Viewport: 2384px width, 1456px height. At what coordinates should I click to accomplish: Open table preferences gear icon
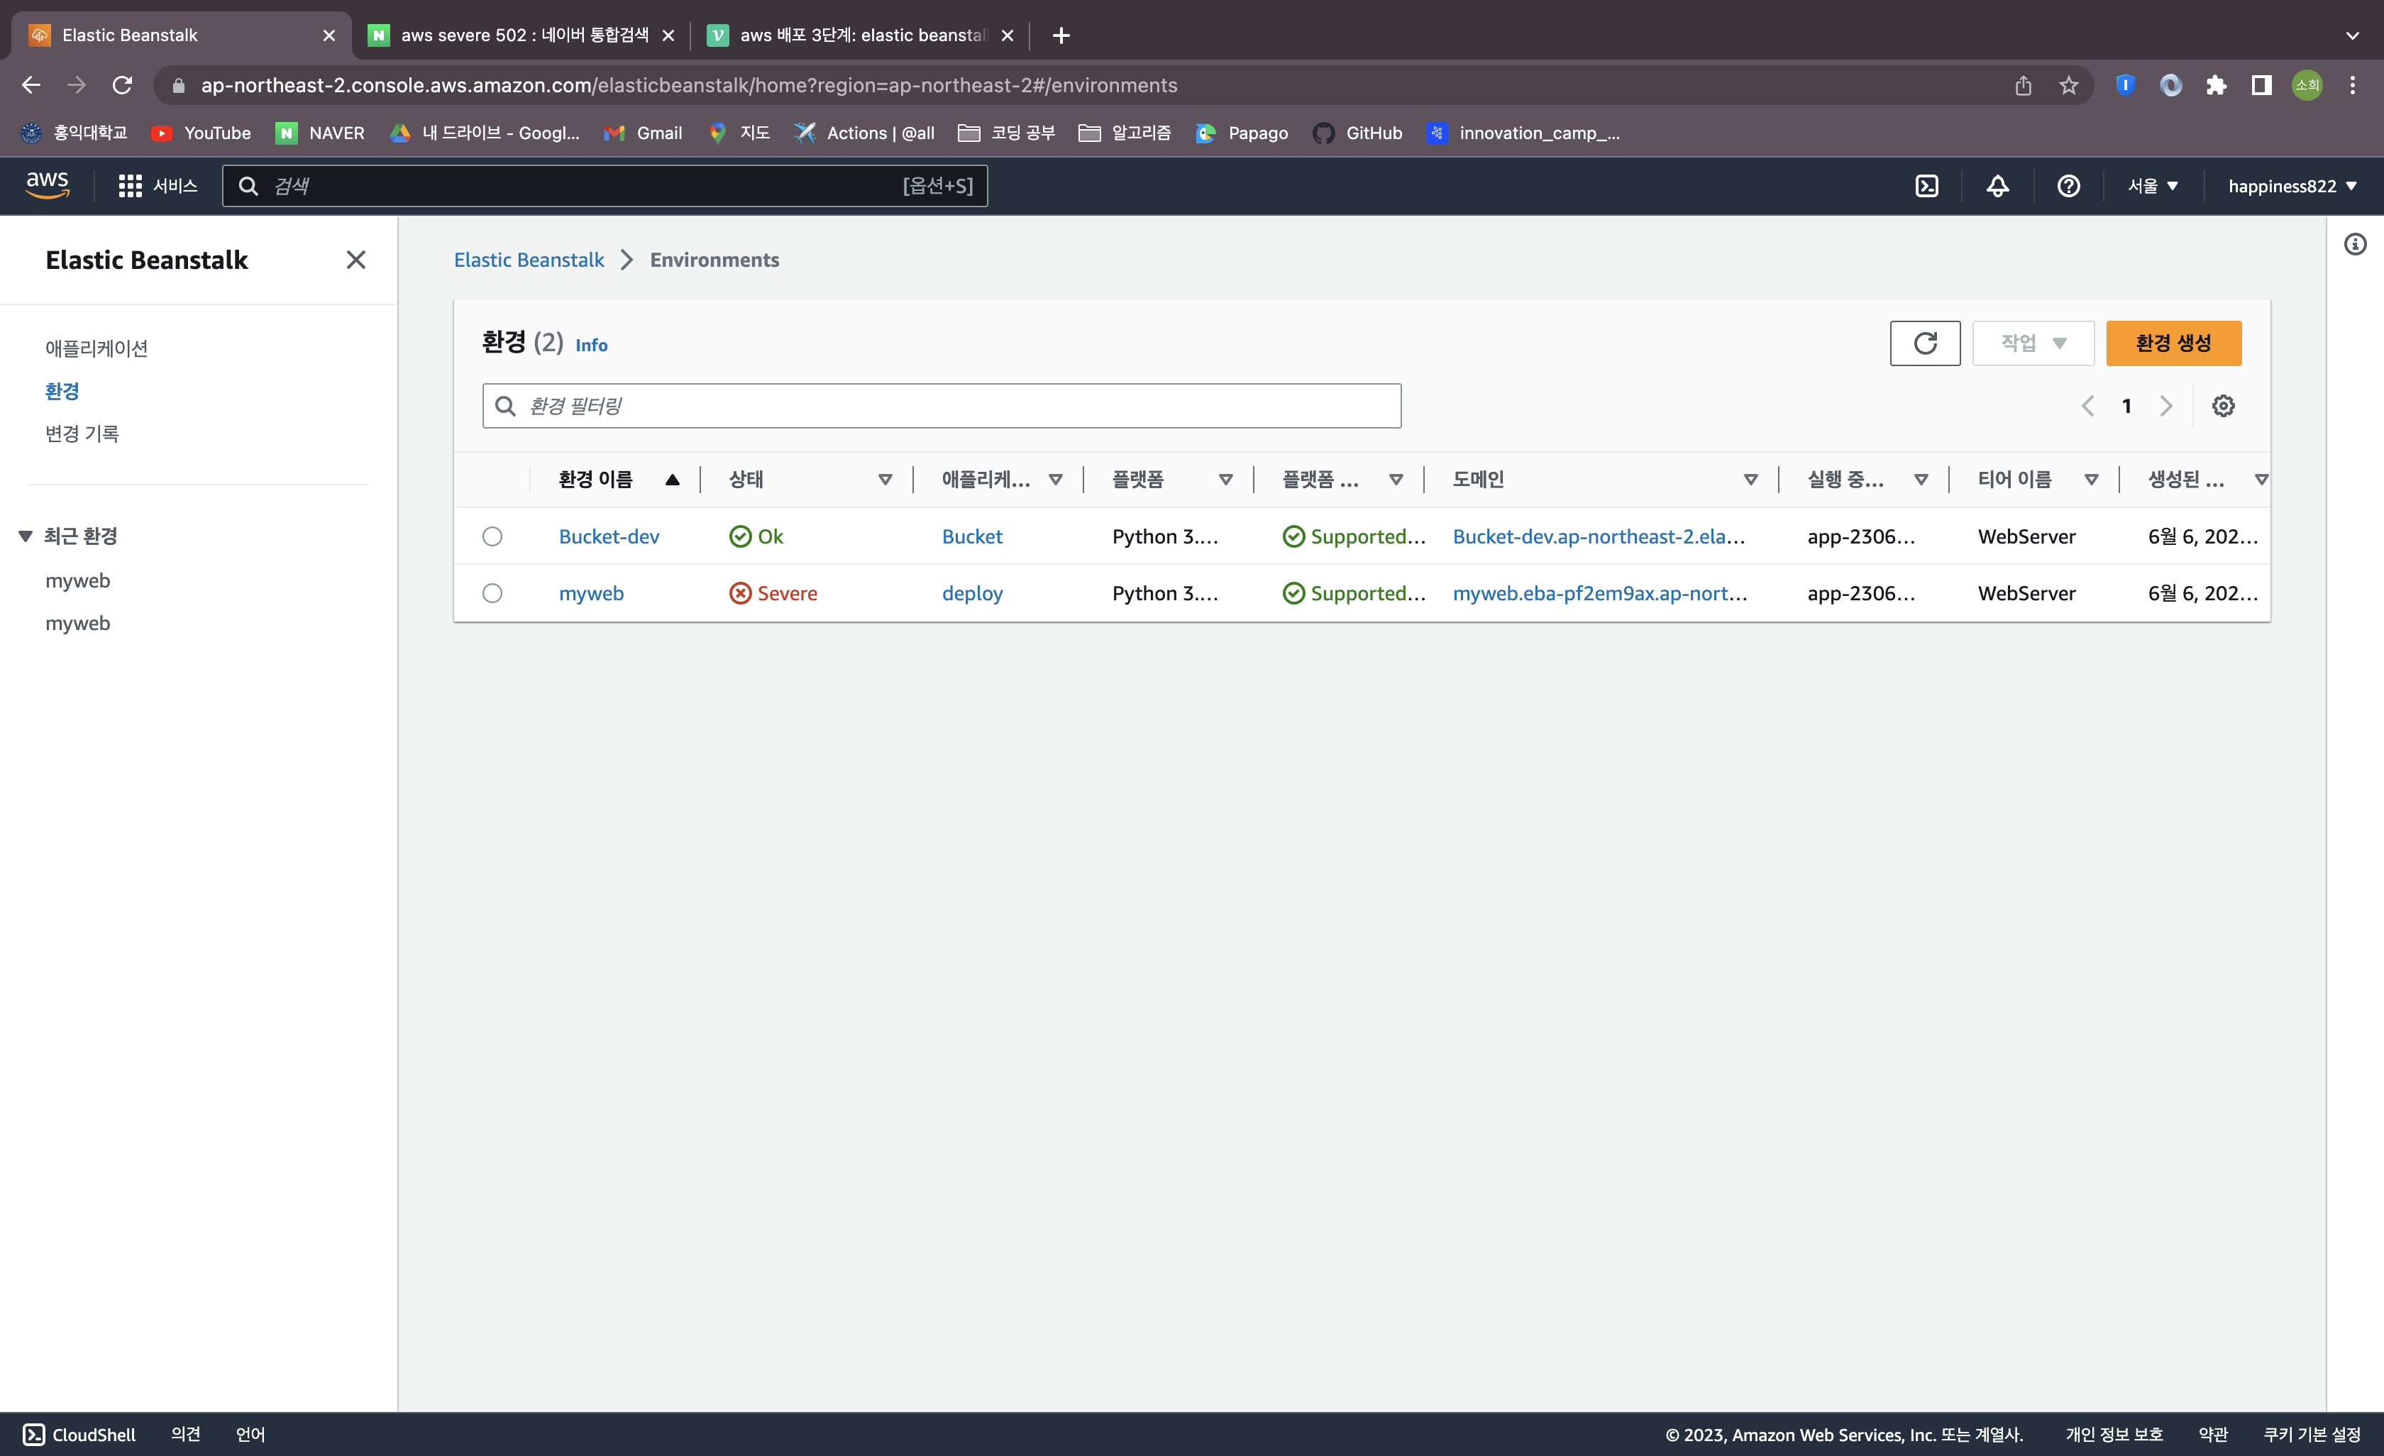pos(2224,405)
